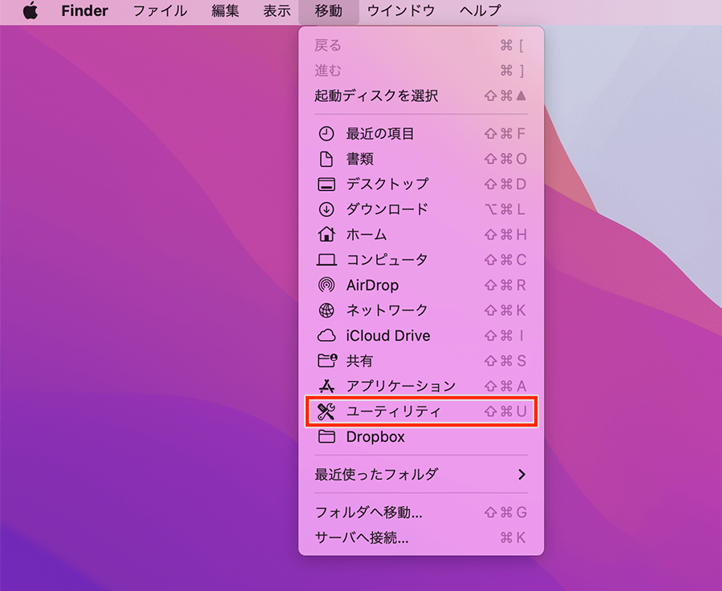Viewport: 722px width, 591px height.
Task: Click the download arrow icon beside ダウンロード
Action: (327, 209)
